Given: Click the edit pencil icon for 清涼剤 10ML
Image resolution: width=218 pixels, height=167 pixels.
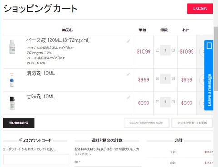Looking at the screenshot, I should (129, 74).
